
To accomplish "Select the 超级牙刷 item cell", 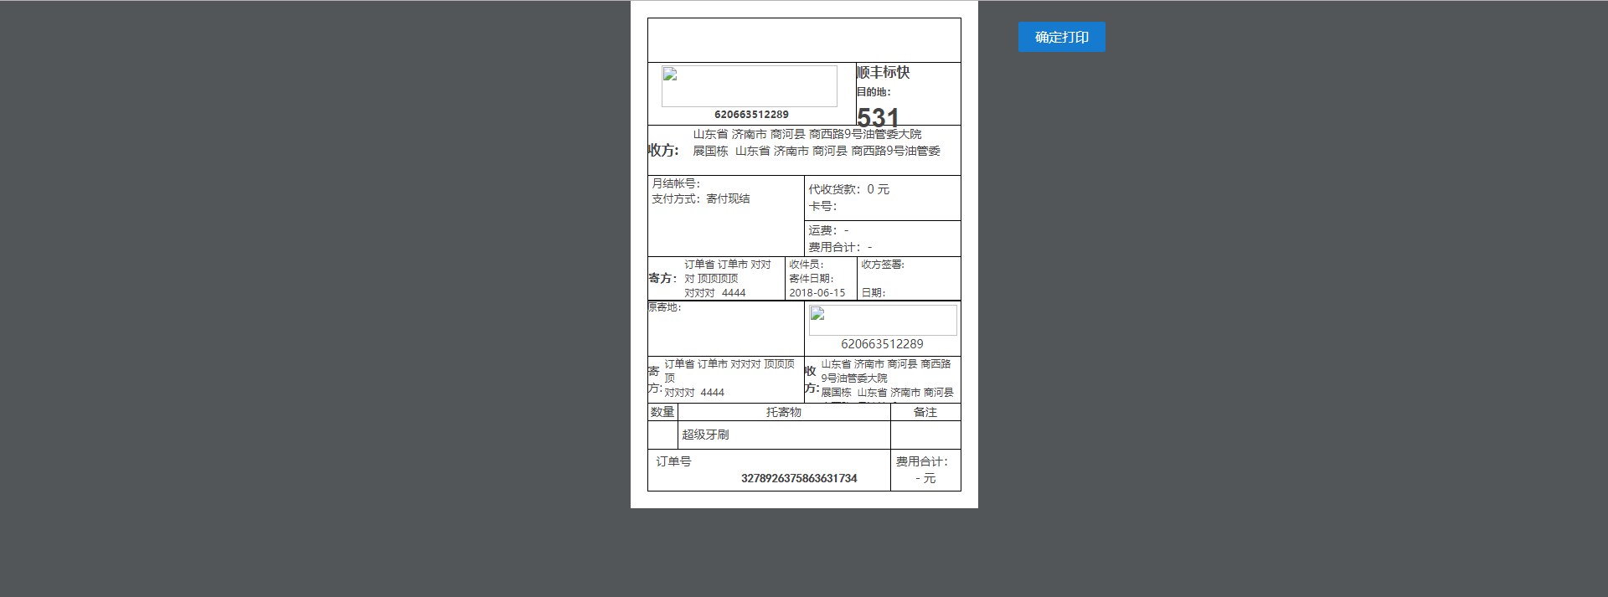I will (x=784, y=435).
